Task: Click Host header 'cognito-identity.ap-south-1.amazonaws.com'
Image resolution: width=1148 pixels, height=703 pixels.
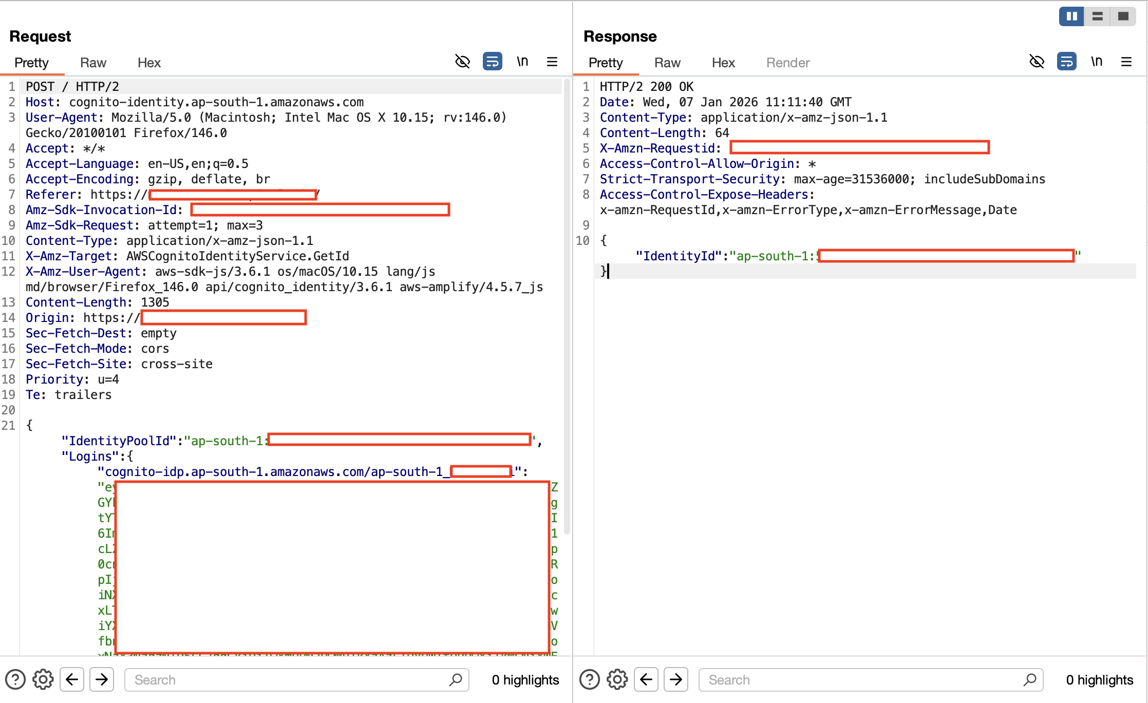Action: point(216,102)
